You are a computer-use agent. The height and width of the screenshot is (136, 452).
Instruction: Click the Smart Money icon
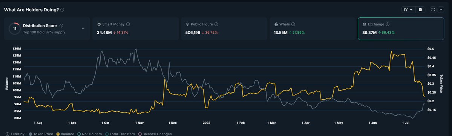click(x=99, y=25)
